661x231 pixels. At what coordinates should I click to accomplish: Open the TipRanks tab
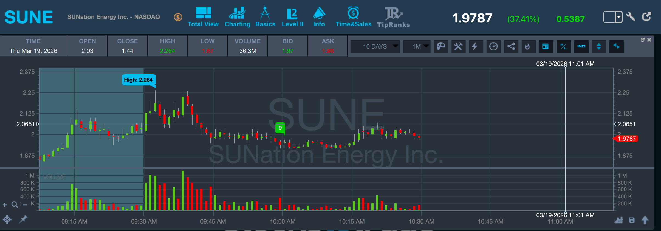[394, 17]
